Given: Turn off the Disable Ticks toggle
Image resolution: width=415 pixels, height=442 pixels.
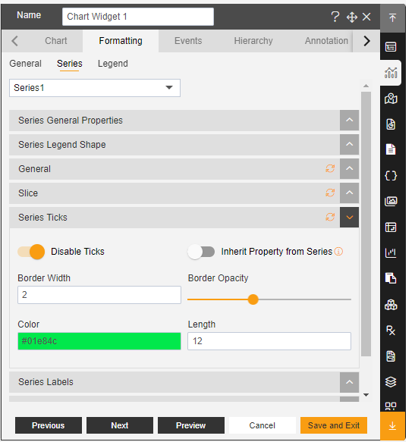Looking at the screenshot, I should [x=31, y=252].
